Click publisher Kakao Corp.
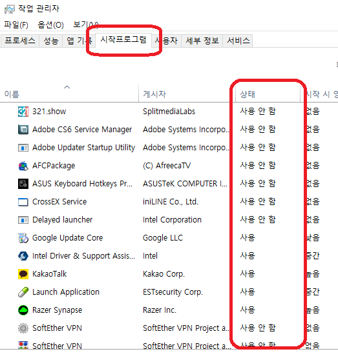 point(164,274)
